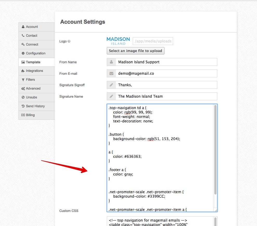
Task: Go to the Configuration tab
Action: pyautogui.click(x=37, y=53)
